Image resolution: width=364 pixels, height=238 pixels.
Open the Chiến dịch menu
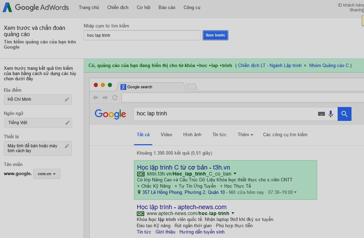pos(118,7)
